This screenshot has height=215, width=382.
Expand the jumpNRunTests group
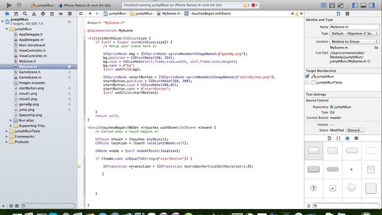[7, 131]
